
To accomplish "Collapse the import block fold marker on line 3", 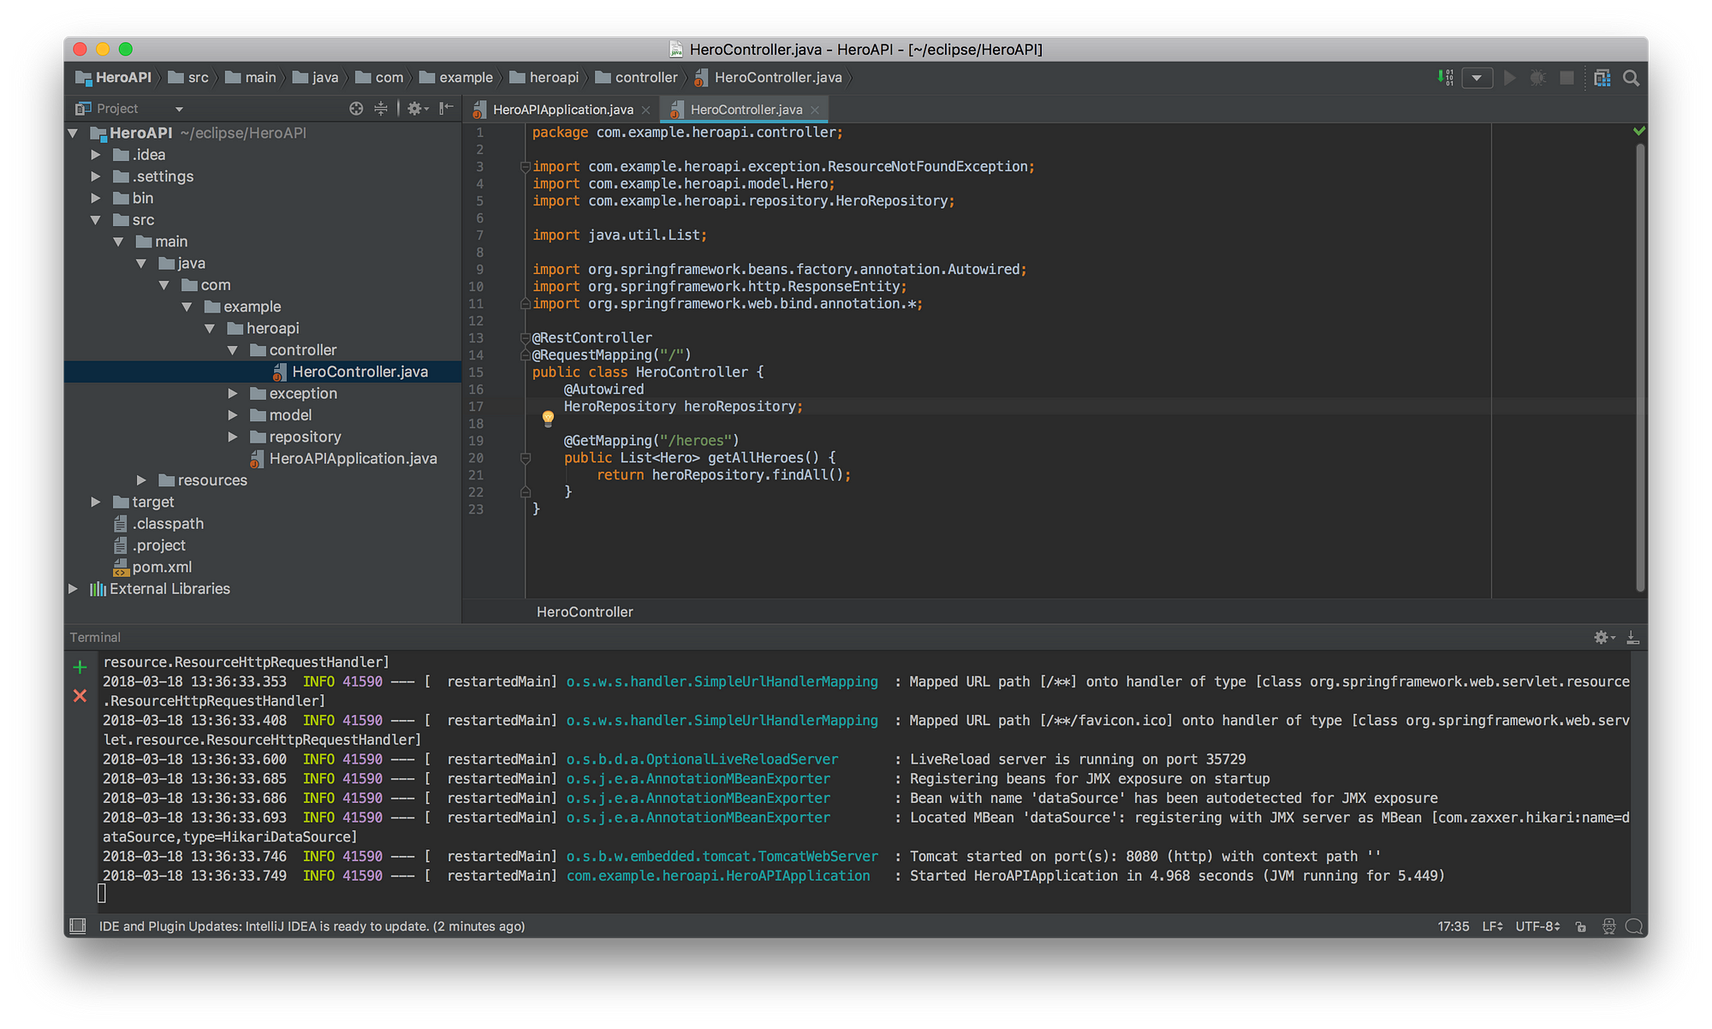I will (526, 167).
